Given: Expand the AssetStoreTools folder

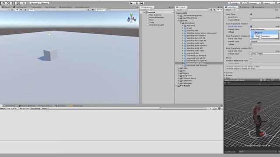Looking at the screenshot, I should point(178,18).
